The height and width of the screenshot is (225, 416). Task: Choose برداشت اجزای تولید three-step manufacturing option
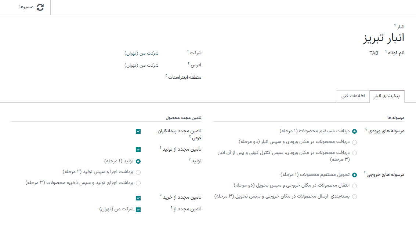[x=138, y=183]
